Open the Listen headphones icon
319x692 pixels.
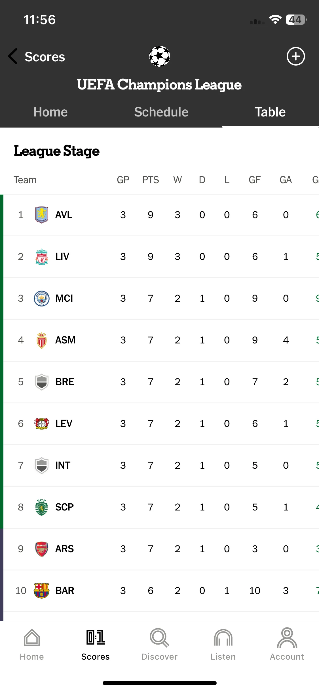pos(223,638)
